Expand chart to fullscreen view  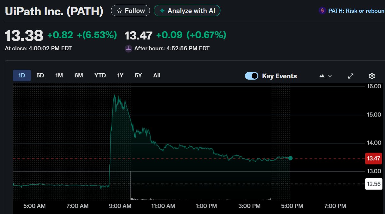point(351,76)
